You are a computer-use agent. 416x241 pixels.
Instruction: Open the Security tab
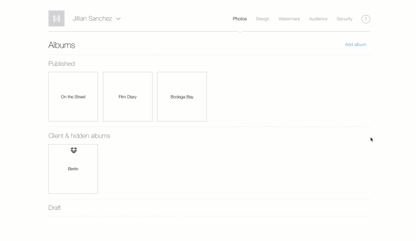(x=344, y=19)
